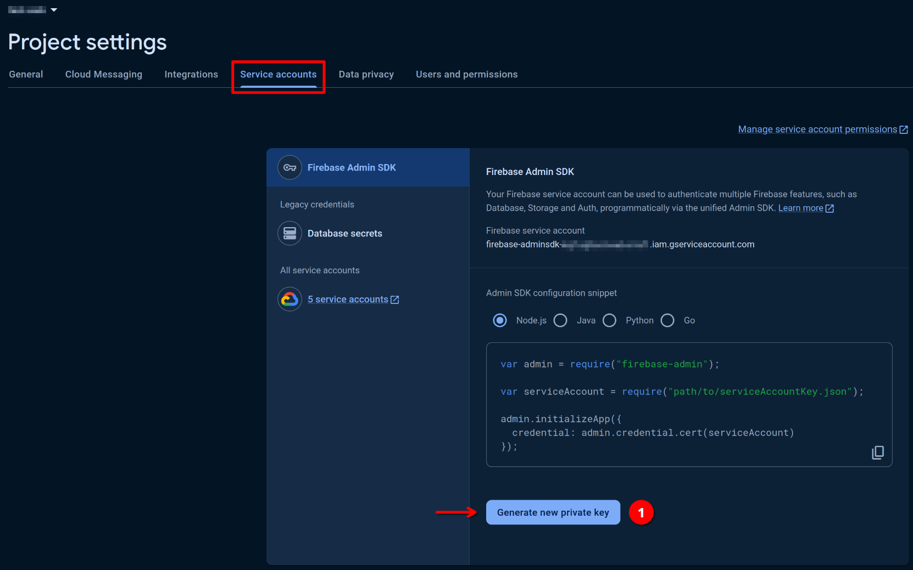Open the project selector dropdown arrow
The height and width of the screenshot is (570, 913).
[54, 10]
